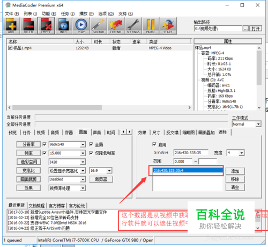Click the output path text field
The image size is (268, 247).
point(218,28)
